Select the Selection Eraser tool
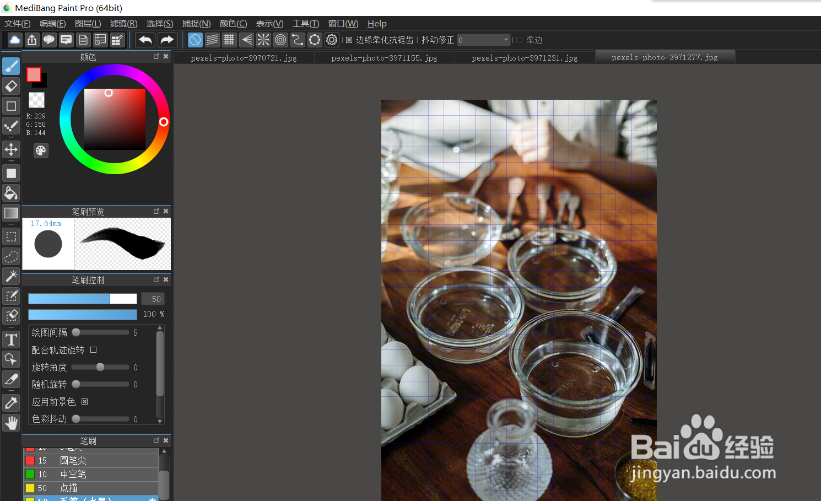Screen dimensions: 821x501 point(11,316)
